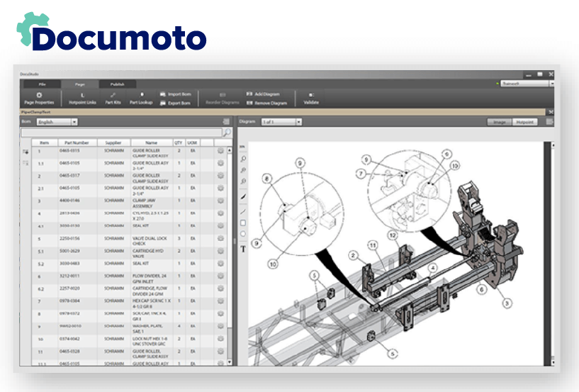Image resolution: width=579 pixels, height=392 pixels.
Task: Click Remove Diagram in the ribbon
Action: coord(266,103)
